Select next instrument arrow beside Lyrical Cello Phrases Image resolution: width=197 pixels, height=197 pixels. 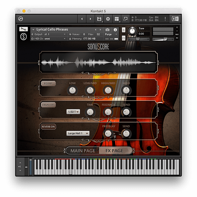click(x=100, y=30)
